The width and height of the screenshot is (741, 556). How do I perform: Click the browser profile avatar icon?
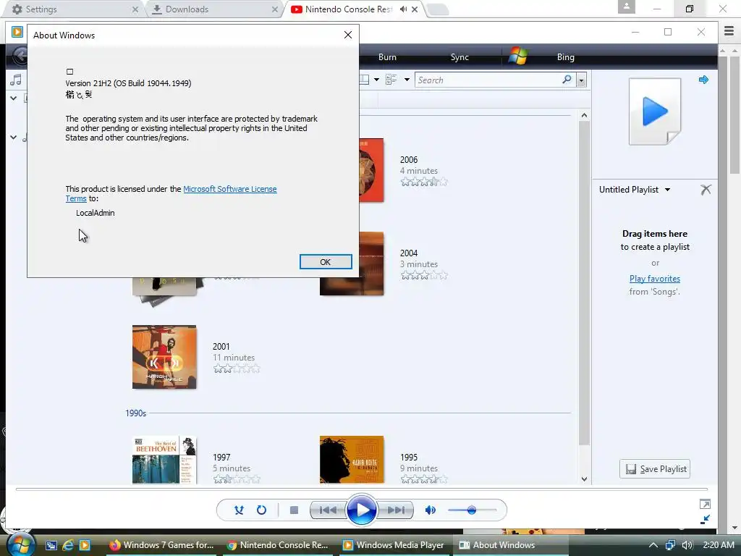[x=626, y=7]
